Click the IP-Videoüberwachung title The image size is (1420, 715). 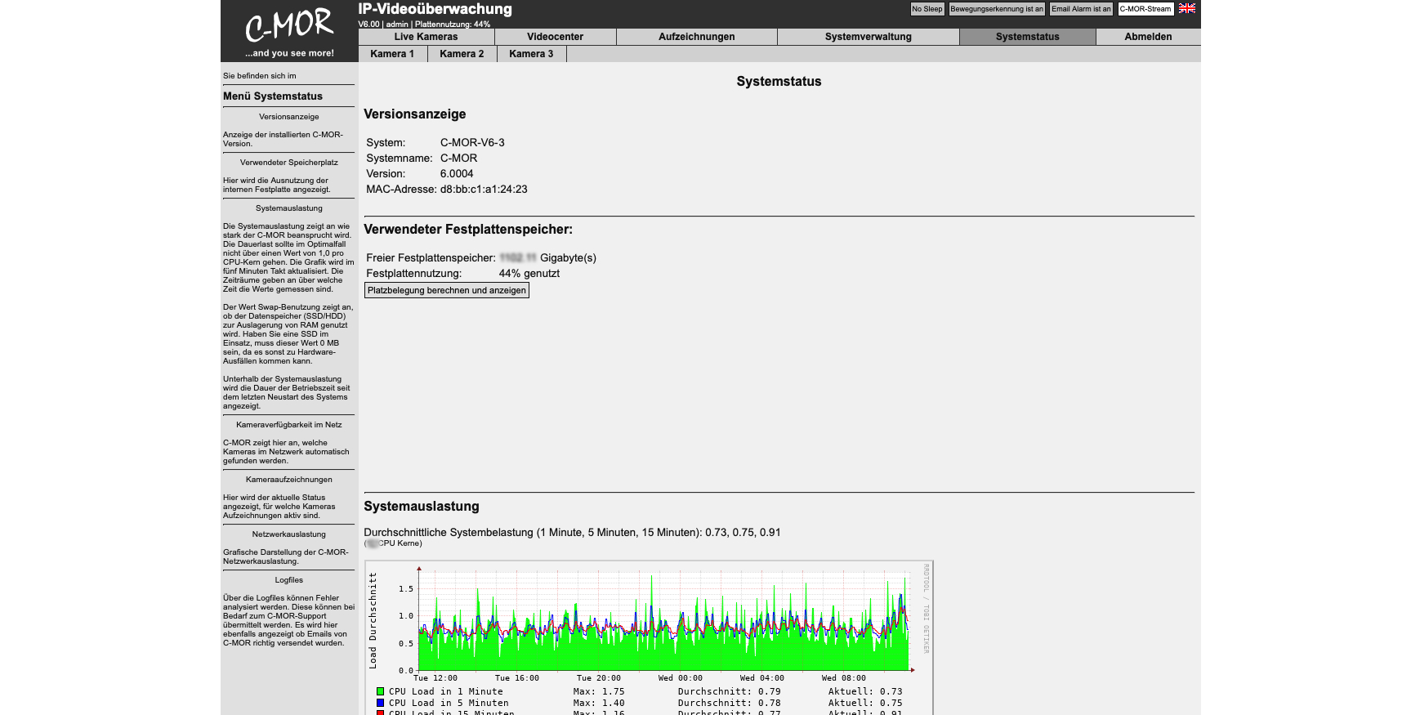click(x=435, y=9)
